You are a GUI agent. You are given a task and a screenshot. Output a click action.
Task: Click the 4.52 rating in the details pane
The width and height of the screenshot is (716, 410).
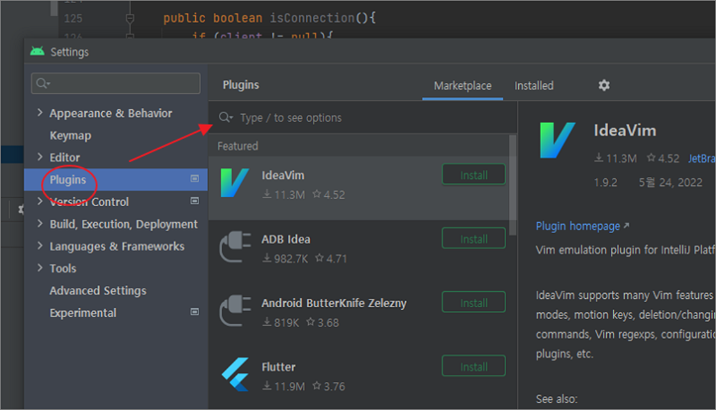tap(663, 158)
